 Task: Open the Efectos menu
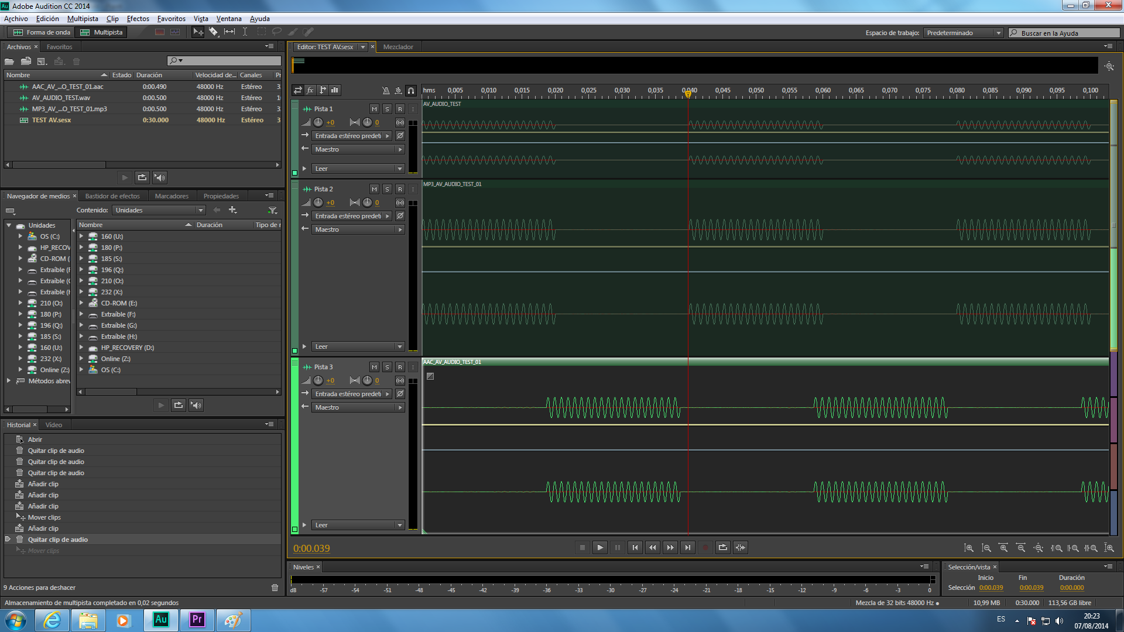click(138, 19)
